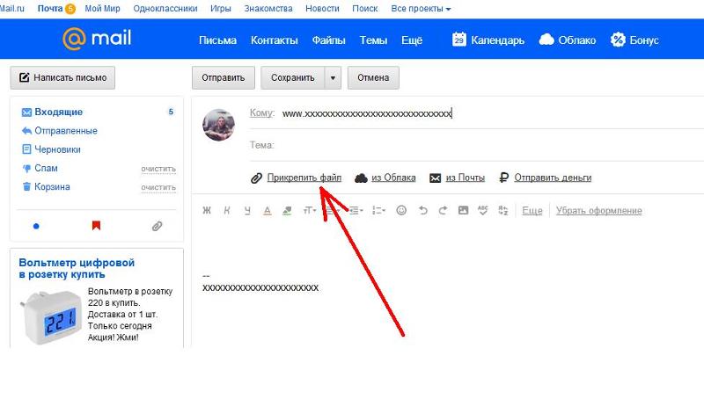
Task: Undo the last edit
Action: [422, 210]
